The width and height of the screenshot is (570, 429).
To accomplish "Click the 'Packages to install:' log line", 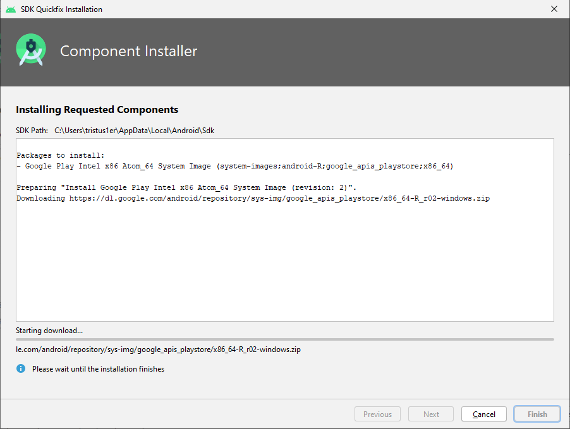I will [61, 155].
